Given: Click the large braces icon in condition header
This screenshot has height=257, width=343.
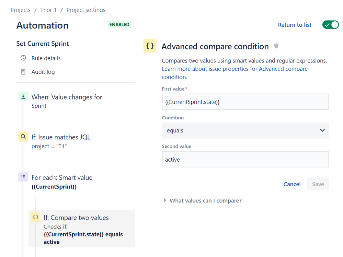Looking at the screenshot, I should tap(150, 46).
